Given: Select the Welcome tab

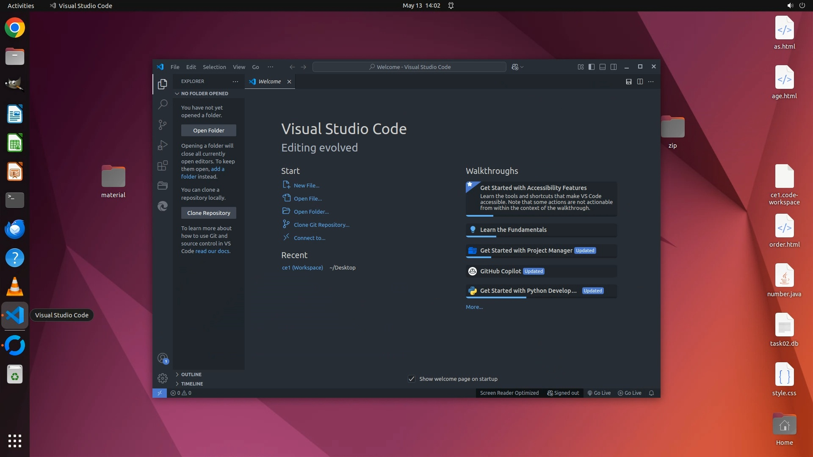Looking at the screenshot, I should click(x=269, y=81).
